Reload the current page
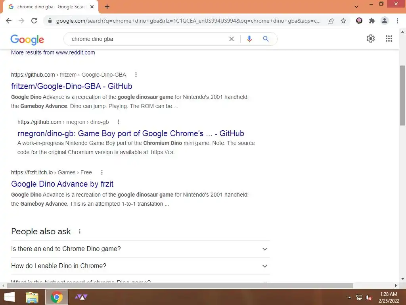This screenshot has width=406, height=305. pyautogui.click(x=34, y=21)
